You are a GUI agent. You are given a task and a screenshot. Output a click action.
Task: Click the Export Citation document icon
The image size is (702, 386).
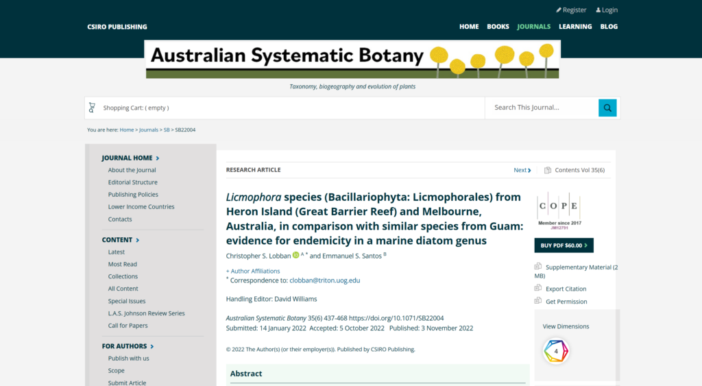pyautogui.click(x=537, y=288)
